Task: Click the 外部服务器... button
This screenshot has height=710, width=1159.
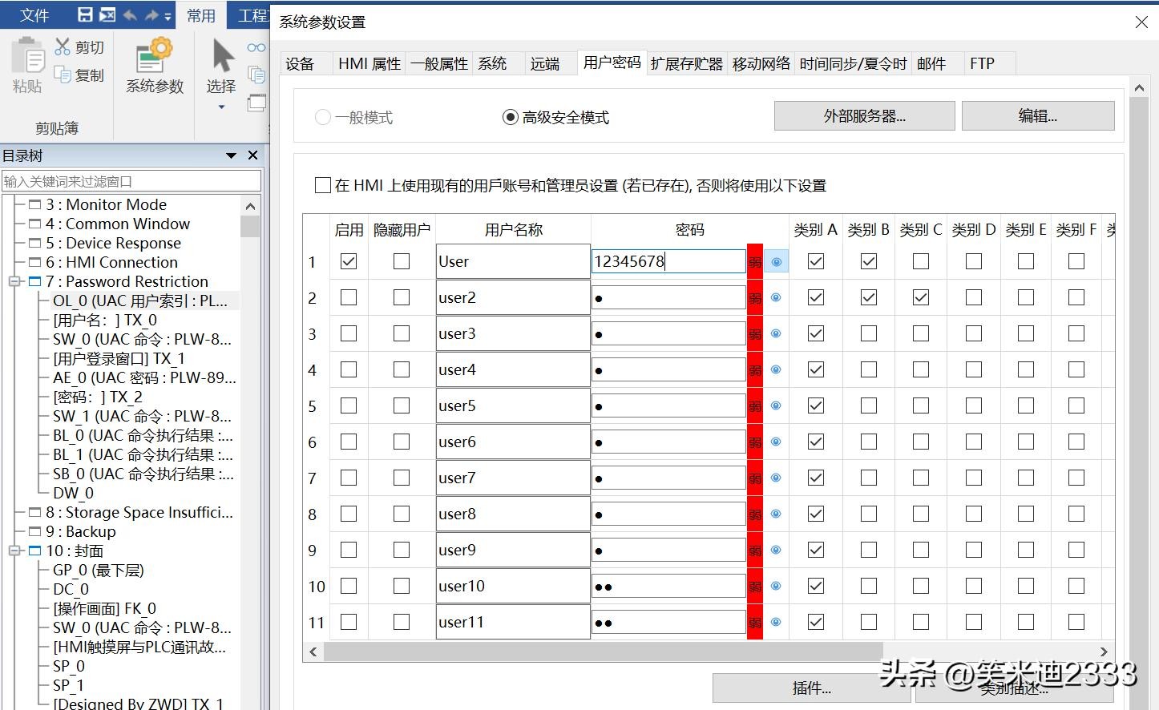Action: point(864,116)
